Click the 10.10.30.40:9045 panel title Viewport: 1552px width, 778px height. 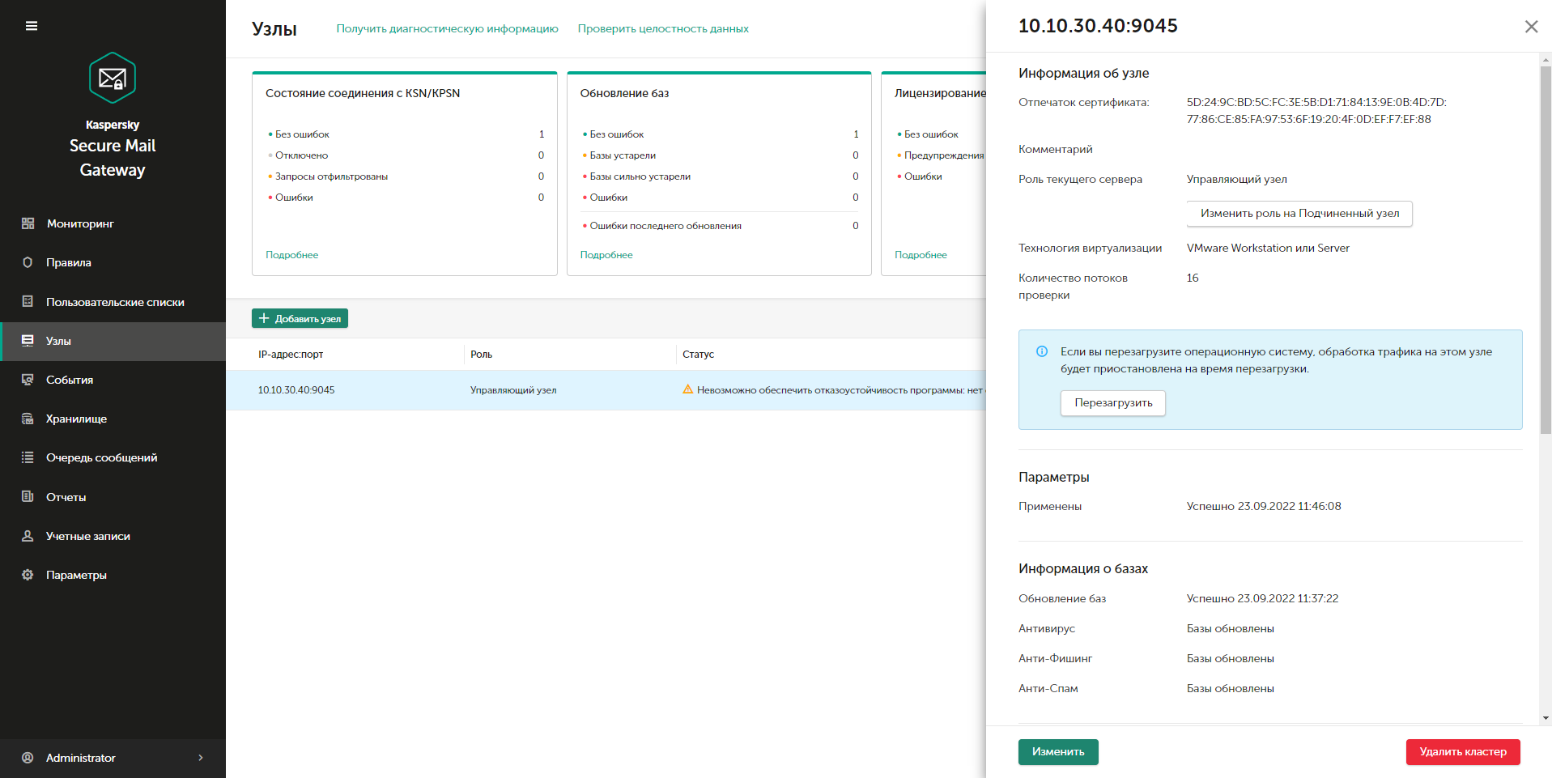tap(1098, 26)
